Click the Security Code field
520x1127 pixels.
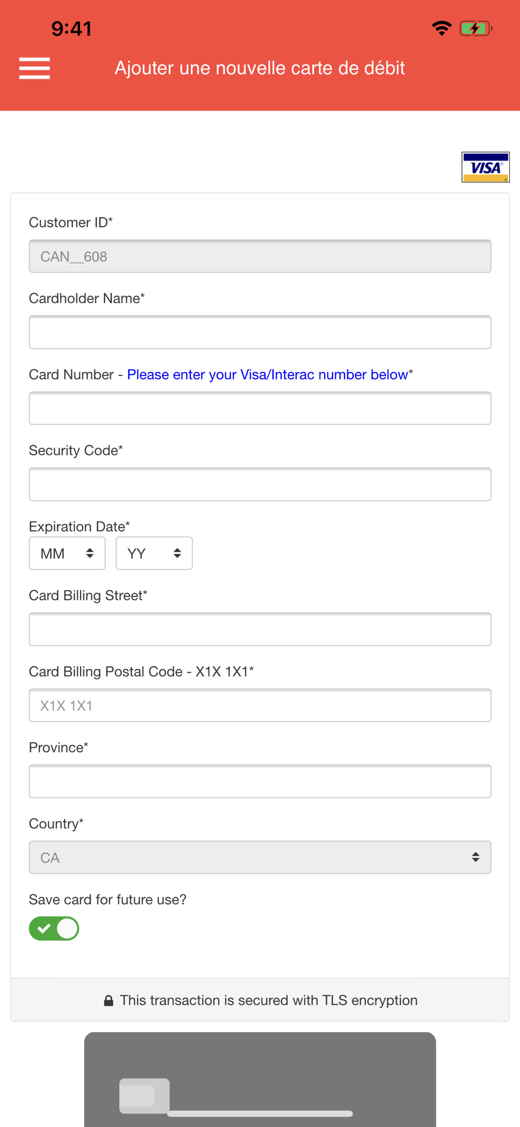click(x=260, y=485)
